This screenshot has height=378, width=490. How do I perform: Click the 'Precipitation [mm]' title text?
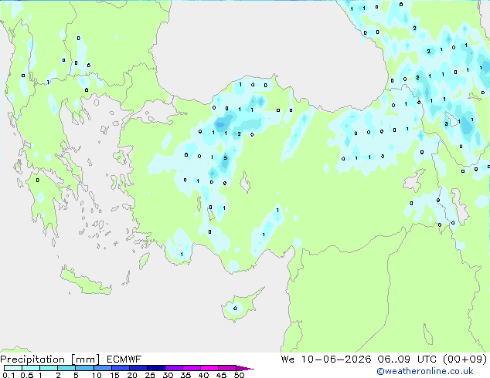[x=49, y=359]
